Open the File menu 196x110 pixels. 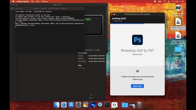click(x=32, y=2)
